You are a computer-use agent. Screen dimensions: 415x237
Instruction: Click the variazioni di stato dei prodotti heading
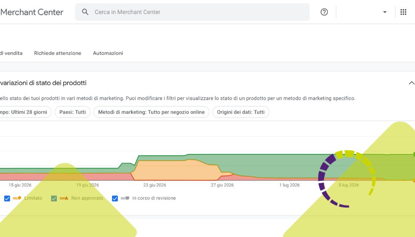(43, 83)
